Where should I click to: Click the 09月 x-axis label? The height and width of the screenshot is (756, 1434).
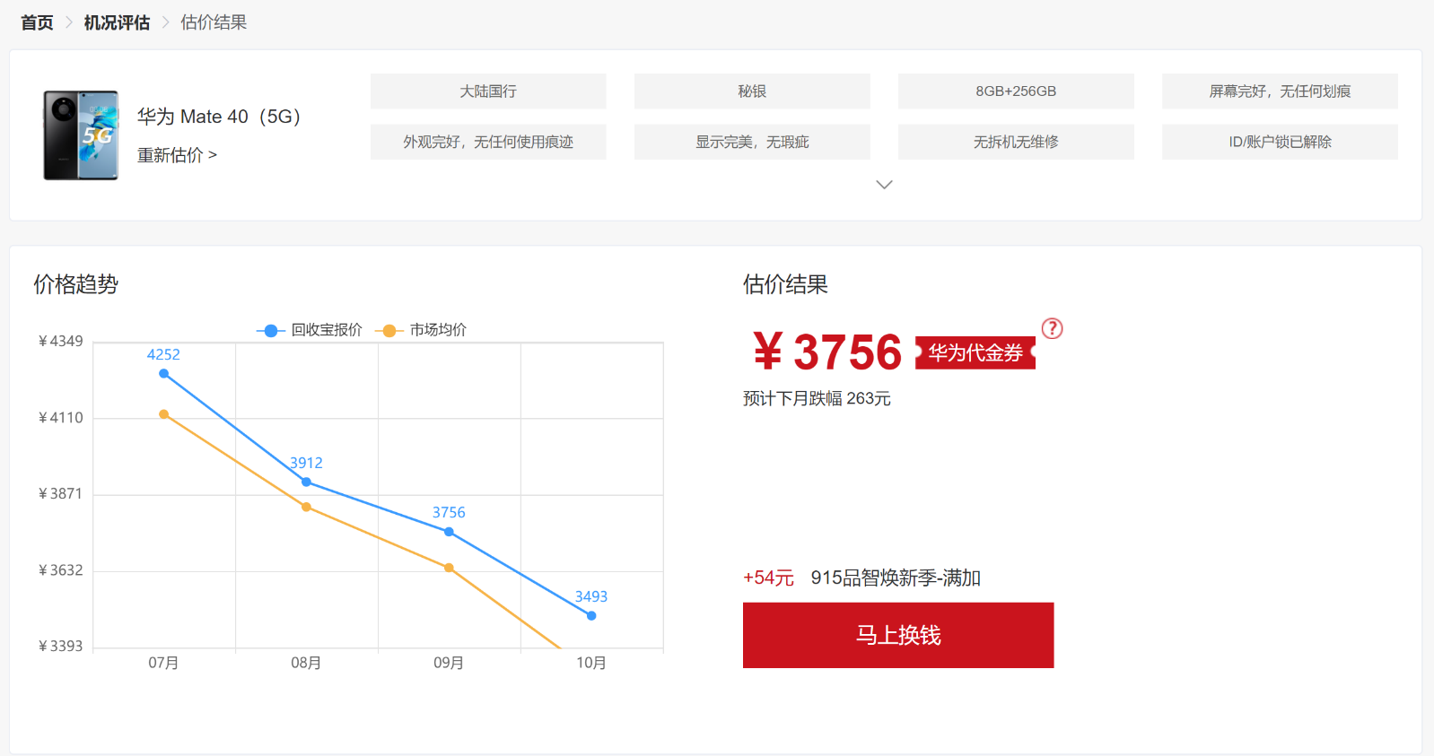click(x=449, y=663)
